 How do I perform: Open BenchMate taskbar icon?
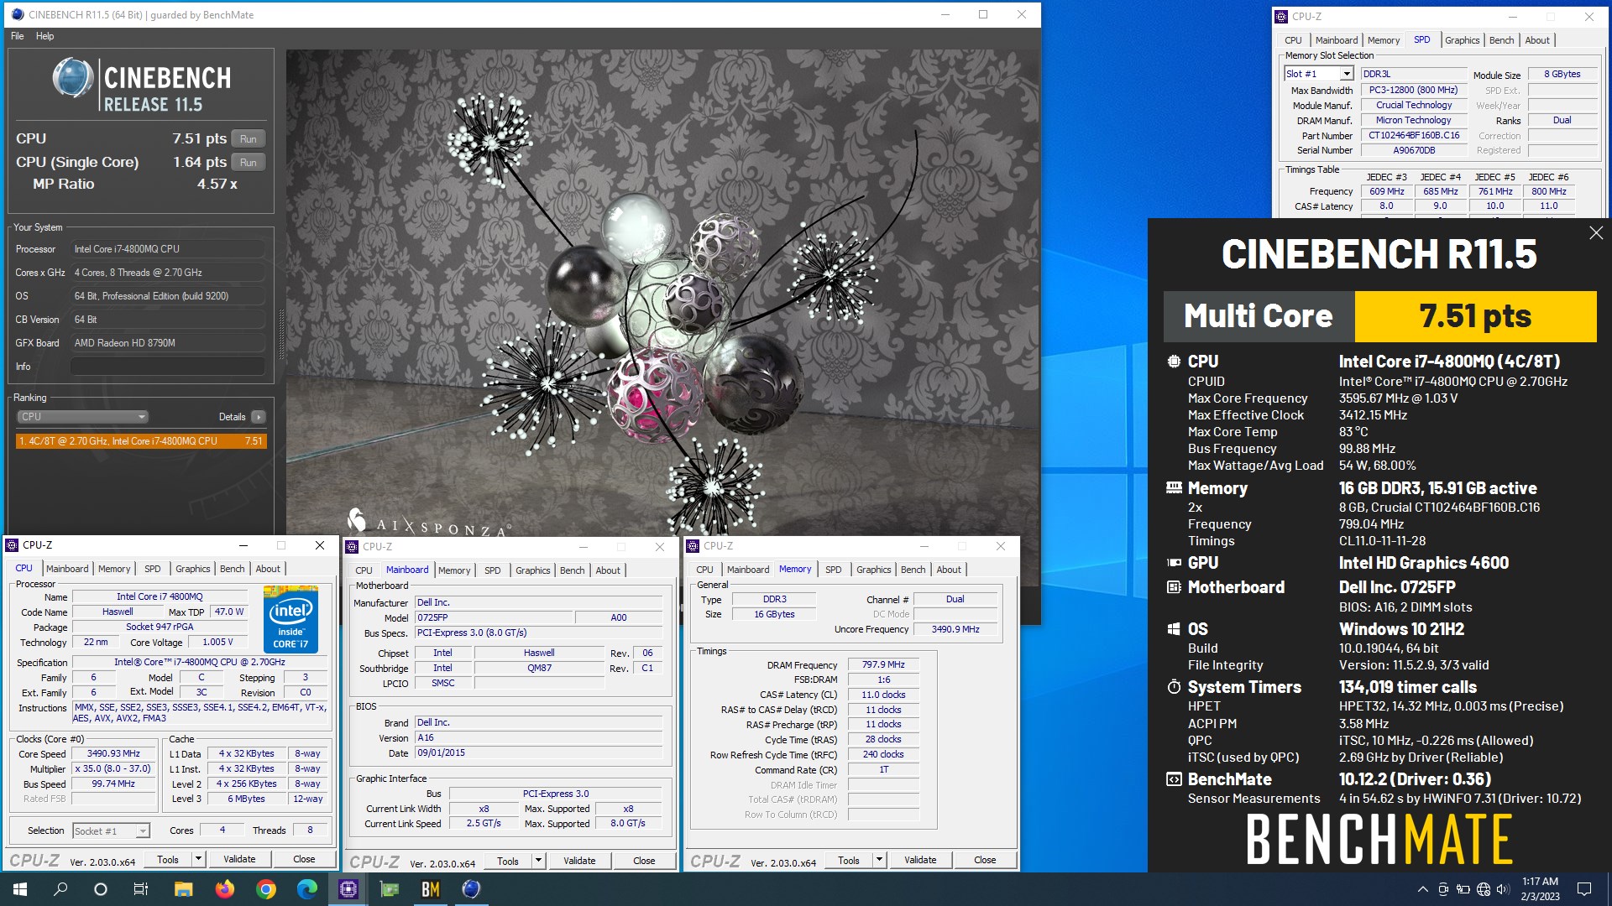tap(430, 889)
